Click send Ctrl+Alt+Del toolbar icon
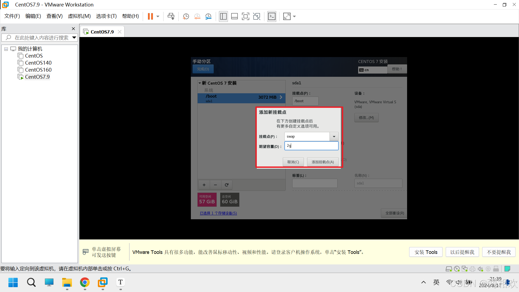The height and width of the screenshot is (292, 519). (x=171, y=16)
